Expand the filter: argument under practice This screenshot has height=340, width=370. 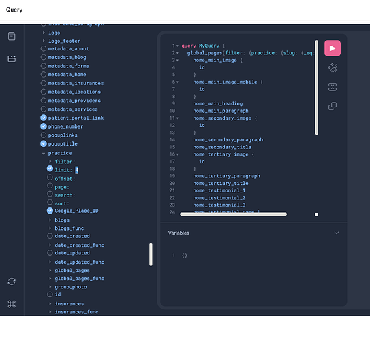pyautogui.click(x=50, y=161)
